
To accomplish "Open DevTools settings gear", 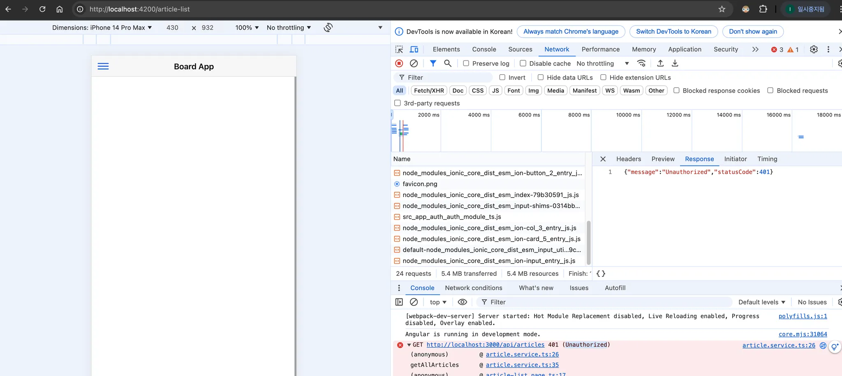I will coord(814,49).
